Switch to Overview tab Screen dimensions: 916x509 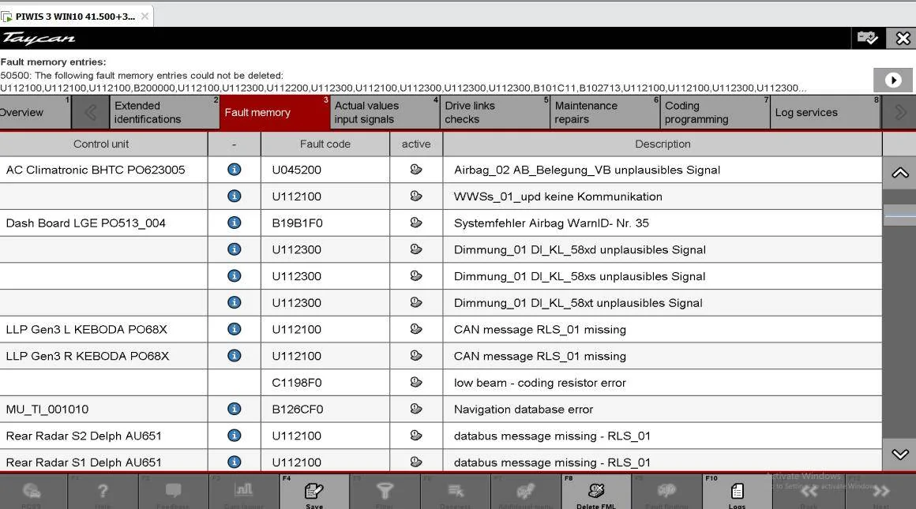pos(34,112)
